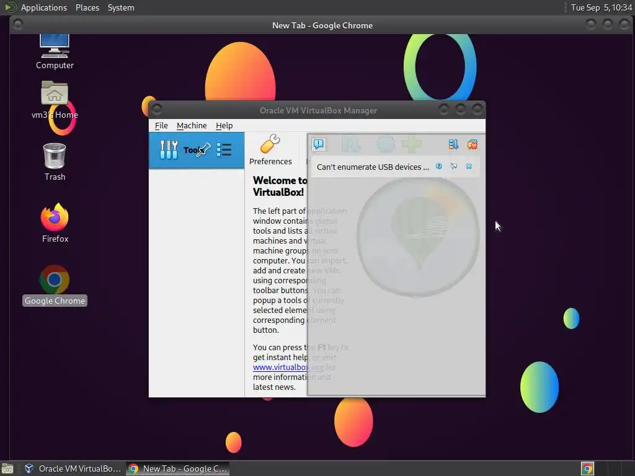Launch Firefox from the desktop
This screenshot has height=476, width=635.
click(x=55, y=223)
